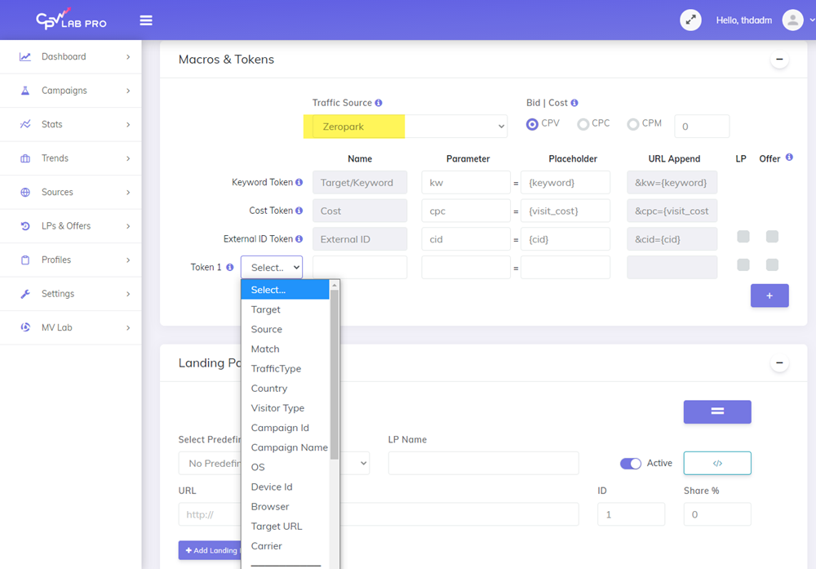The image size is (816, 569).
Task: Choose Country from the token list
Action: click(x=285, y=389)
